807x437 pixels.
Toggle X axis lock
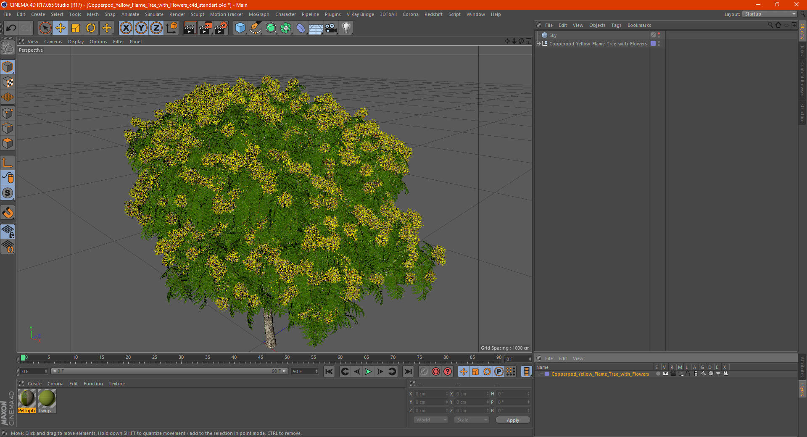[126, 28]
